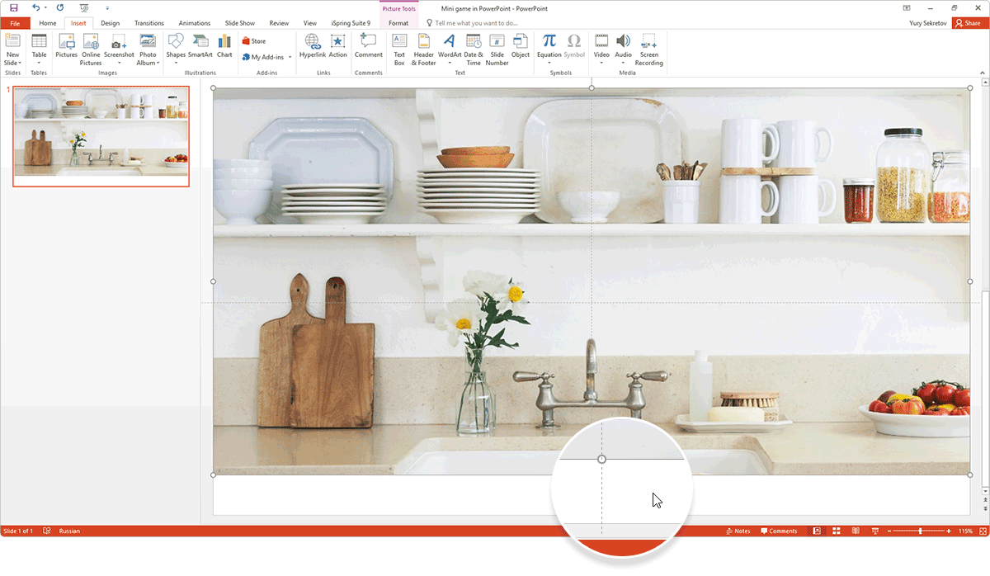Expand the Audio dropdown menu
The width and height of the screenshot is (990, 576).
[623, 63]
